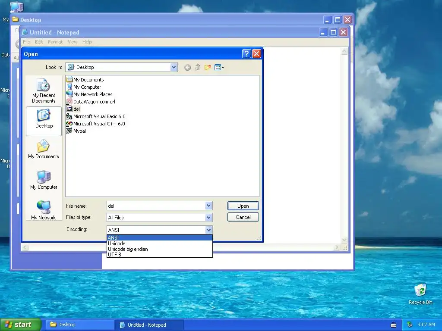The height and width of the screenshot is (331, 442).
Task: Click the Cancel button in dialog
Action: click(x=243, y=217)
